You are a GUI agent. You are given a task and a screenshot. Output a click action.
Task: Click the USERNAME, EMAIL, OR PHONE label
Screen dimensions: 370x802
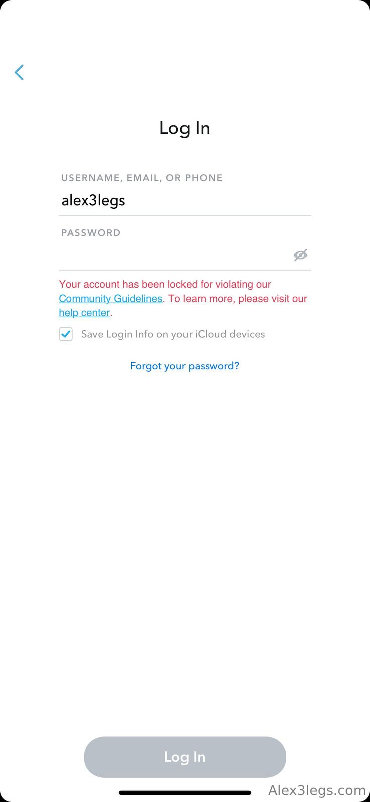[x=141, y=178]
